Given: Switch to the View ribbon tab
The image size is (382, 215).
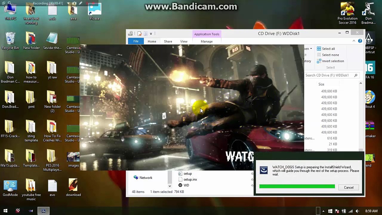Looking at the screenshot, I should click(184, 42).
